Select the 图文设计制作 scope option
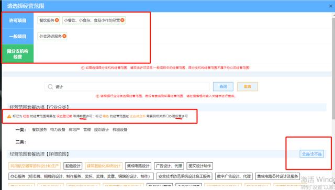Screen dimensions: 335x190 200,166
